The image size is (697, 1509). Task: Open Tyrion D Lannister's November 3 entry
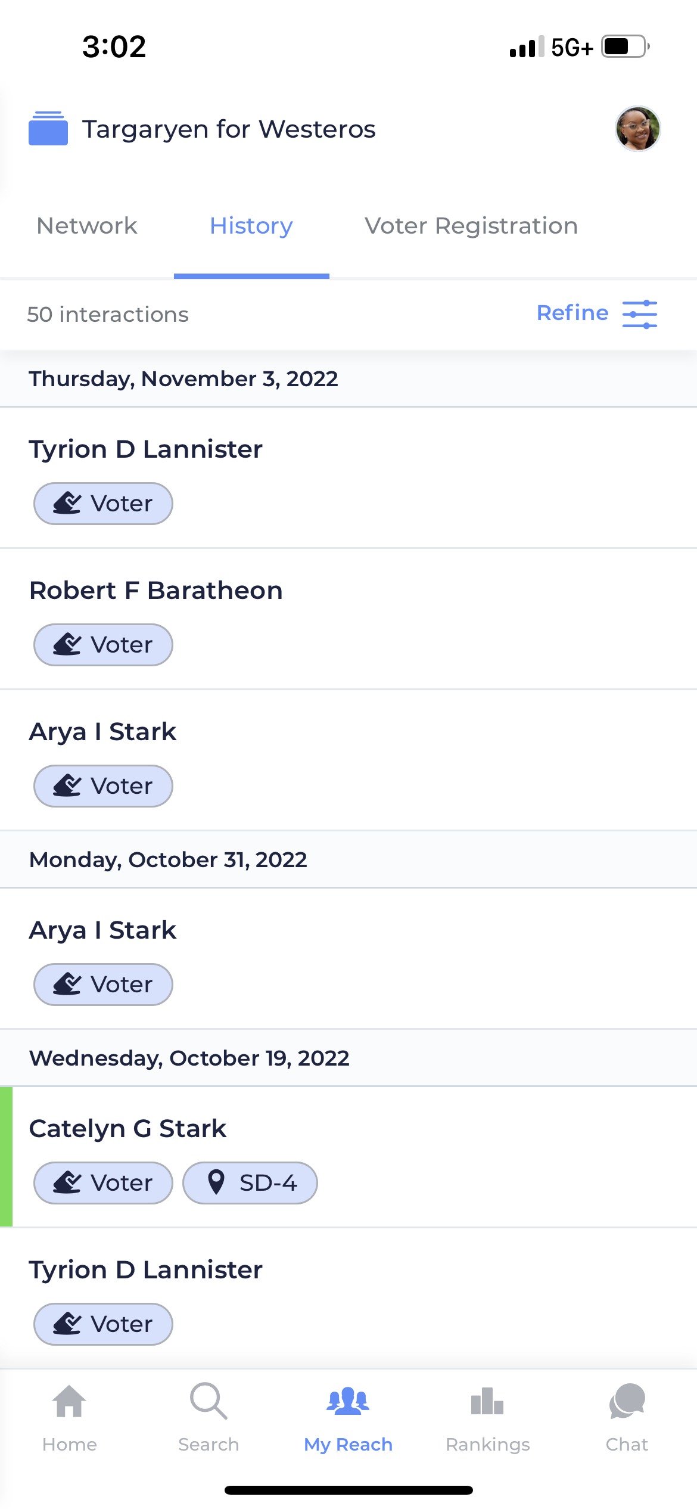pyautogui.click(x=146, y=449)
